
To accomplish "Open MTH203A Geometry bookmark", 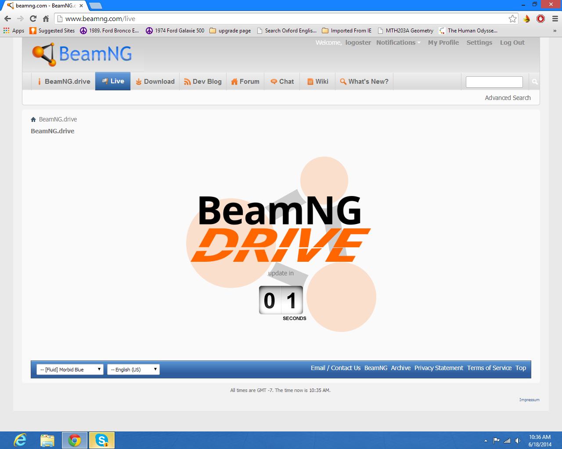I will 405,31.
